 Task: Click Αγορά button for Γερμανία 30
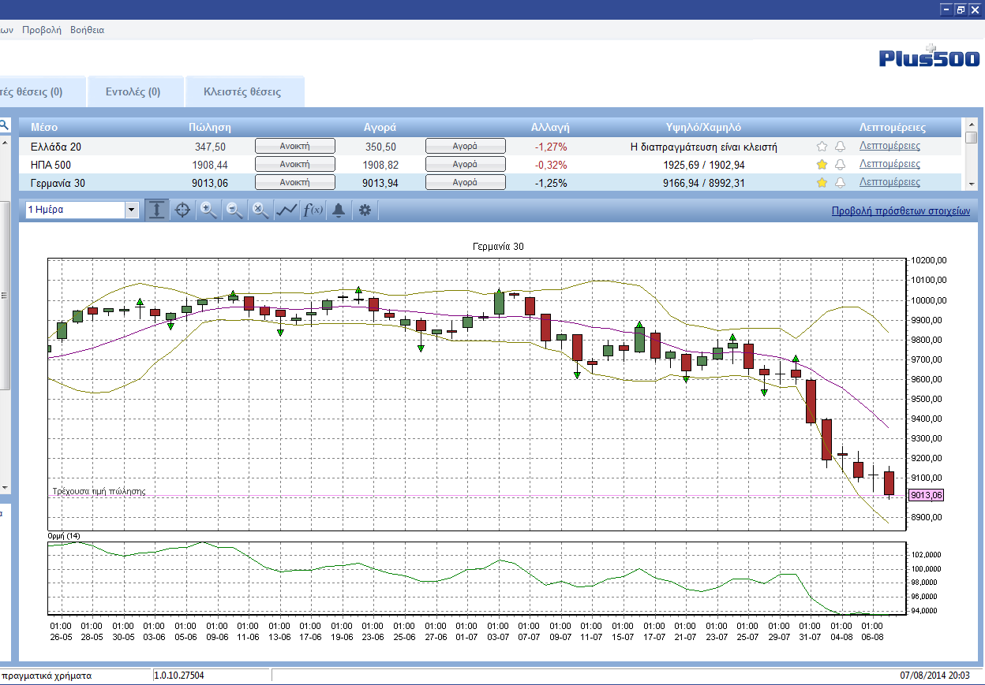point(465,182)
